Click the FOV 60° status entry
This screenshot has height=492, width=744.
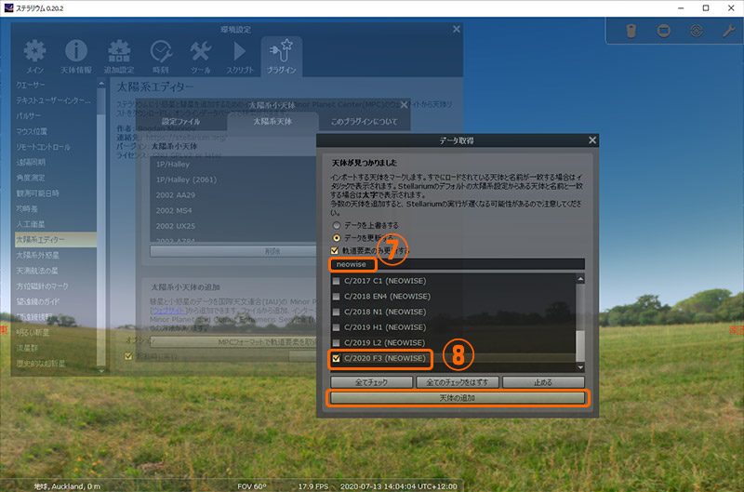(x=251, y=486)
